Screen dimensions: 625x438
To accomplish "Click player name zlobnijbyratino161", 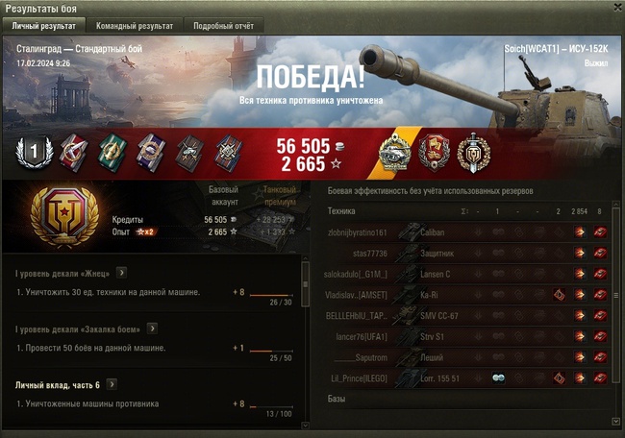I will pyautogui.click(x=357, y=232).
